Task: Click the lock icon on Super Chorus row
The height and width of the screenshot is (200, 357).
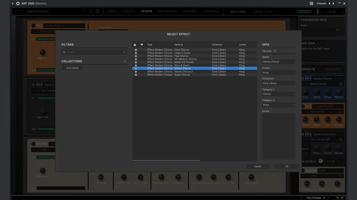Action: click(x=136, y=75)
